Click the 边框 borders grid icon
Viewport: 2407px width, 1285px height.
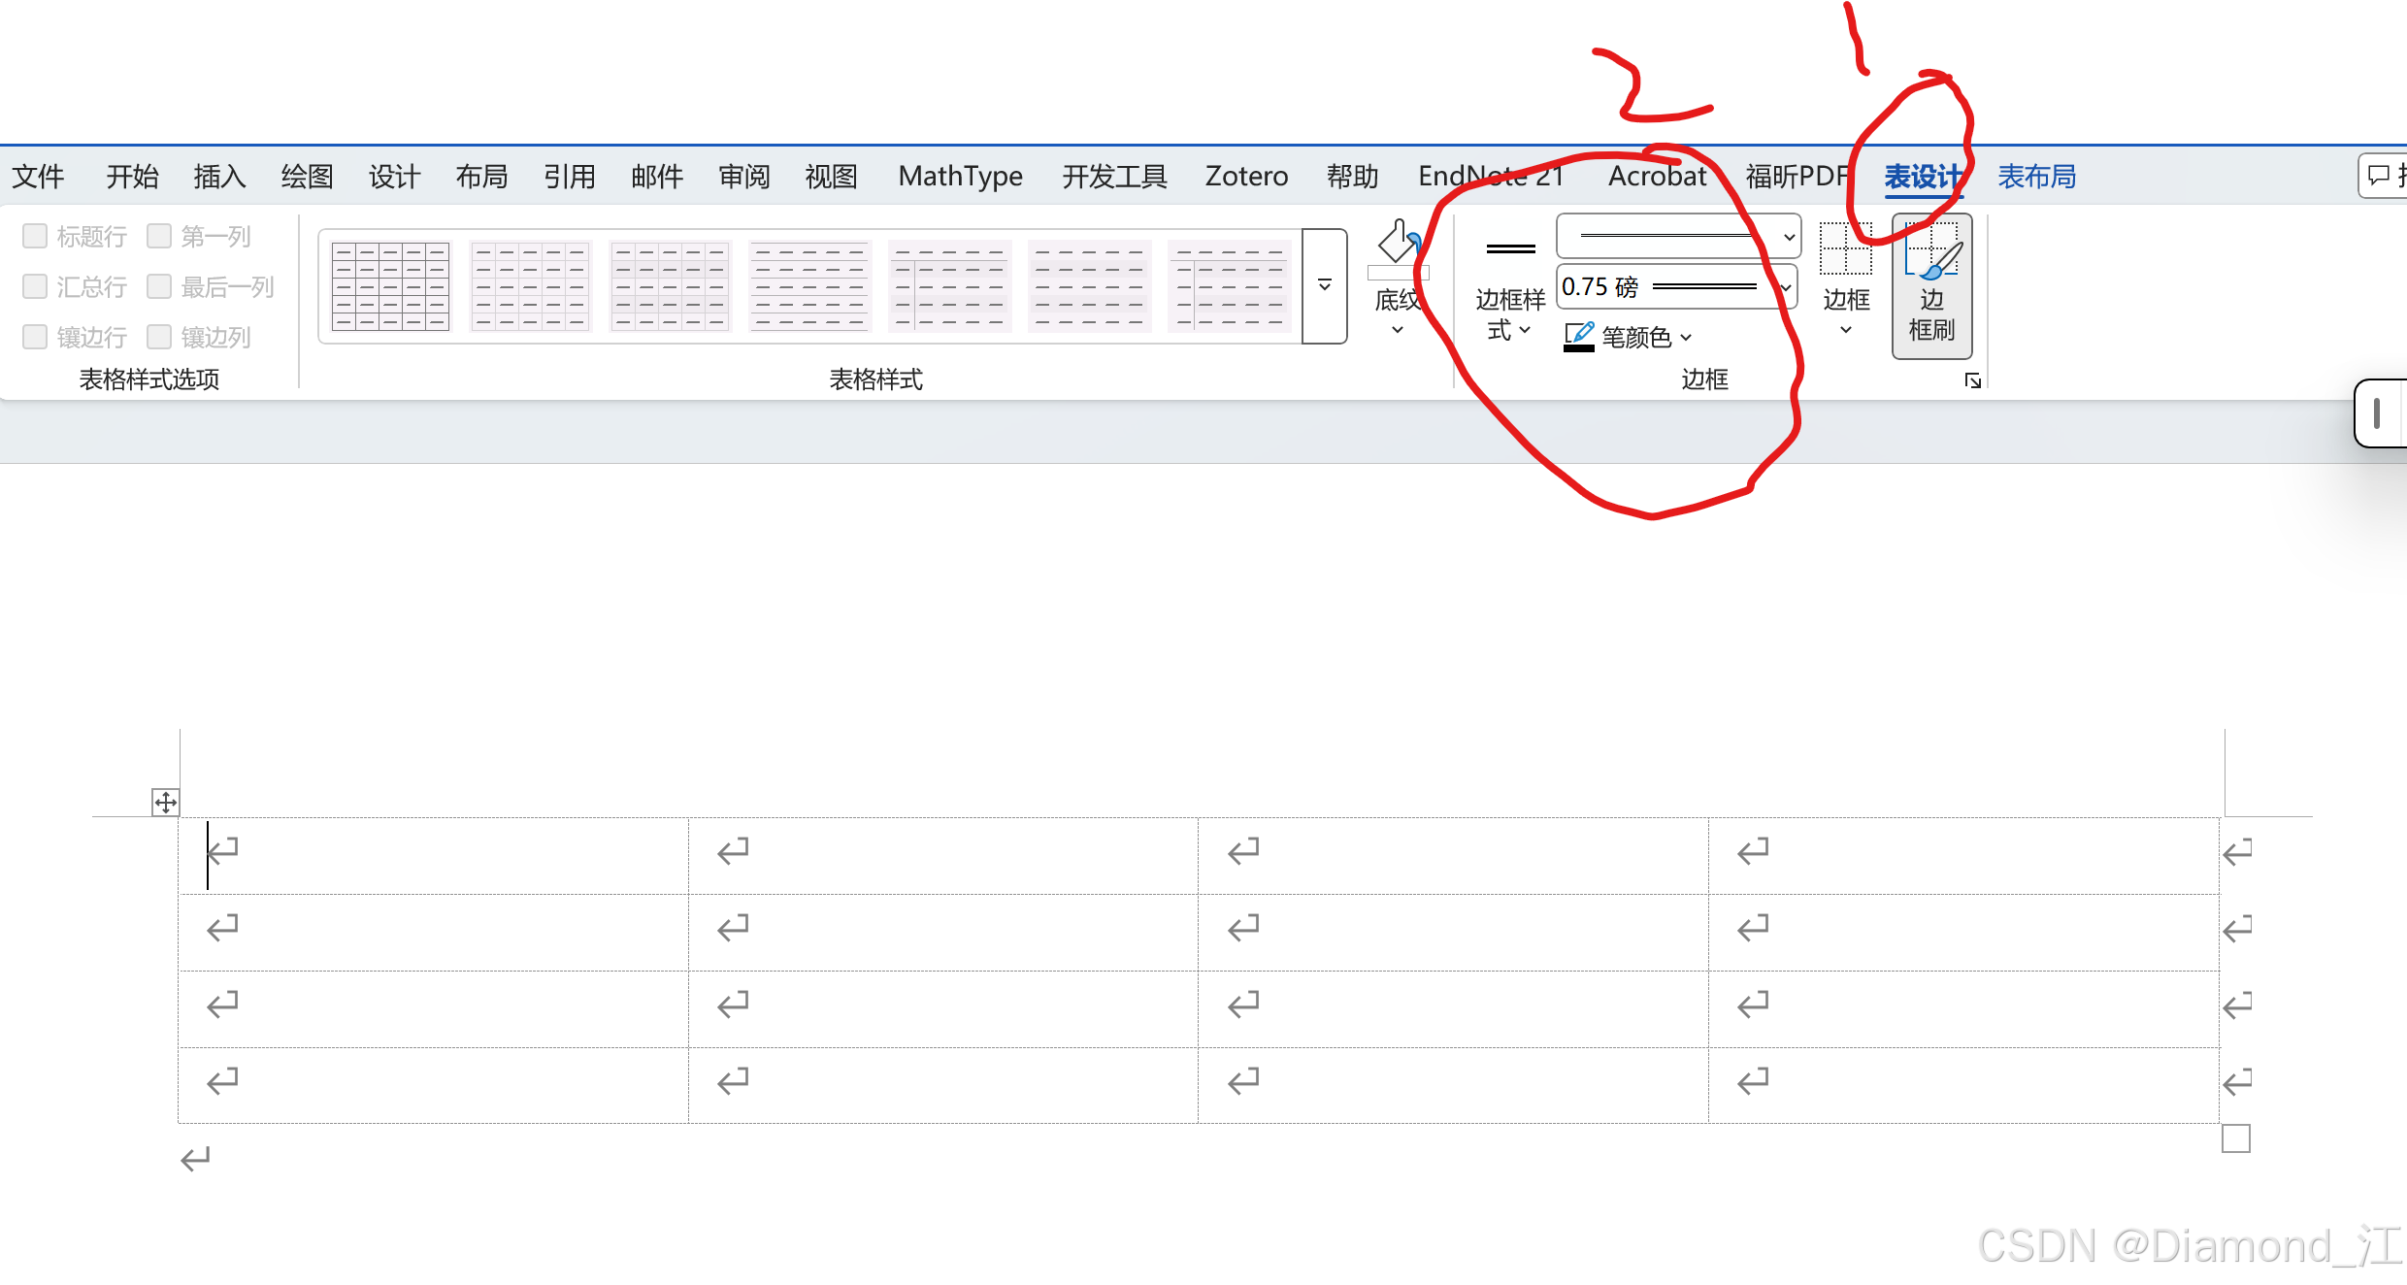tap(1845, 249)
